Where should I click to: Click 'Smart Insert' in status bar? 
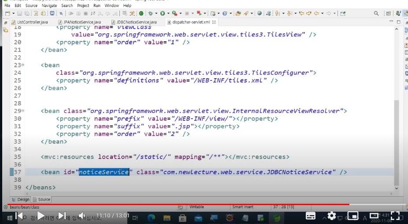click(x=243, y=207)
